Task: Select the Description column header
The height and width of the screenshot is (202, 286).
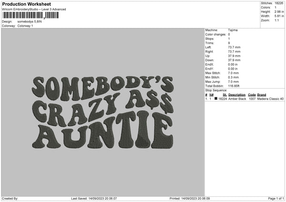Action: pos(237,94)
